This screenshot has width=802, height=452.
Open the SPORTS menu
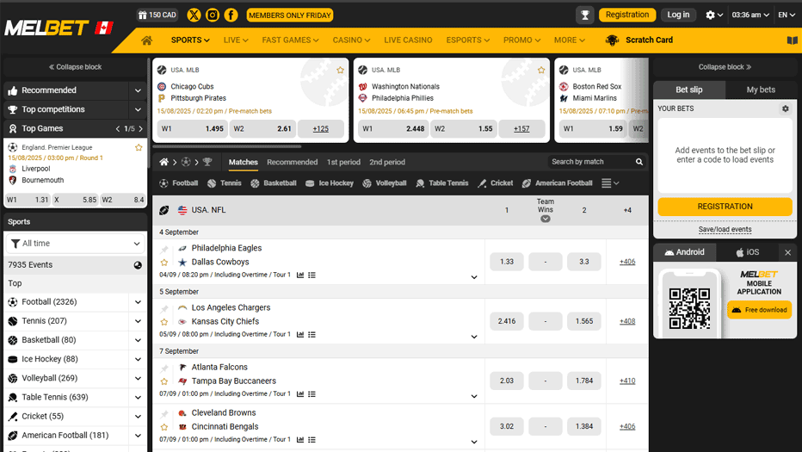[x=190, y=40]
